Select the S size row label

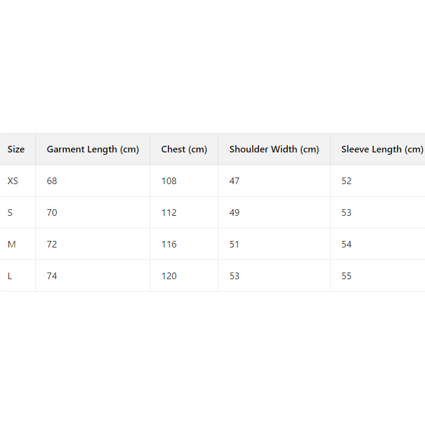[x=10, y=213]
